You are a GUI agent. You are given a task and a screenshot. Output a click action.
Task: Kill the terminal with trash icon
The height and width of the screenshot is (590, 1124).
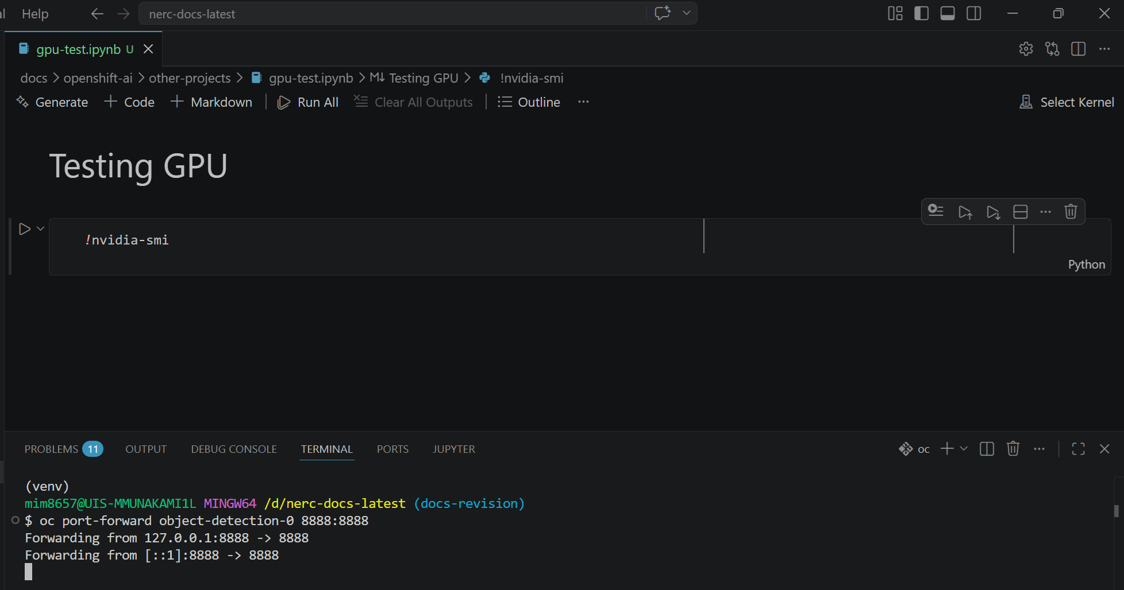[1013, 449]
